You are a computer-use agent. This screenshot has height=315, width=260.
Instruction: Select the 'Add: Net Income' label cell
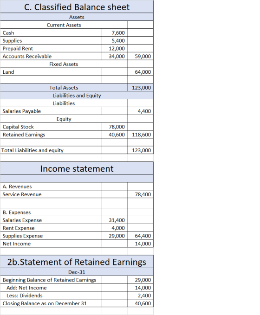[x=51, y=288]
